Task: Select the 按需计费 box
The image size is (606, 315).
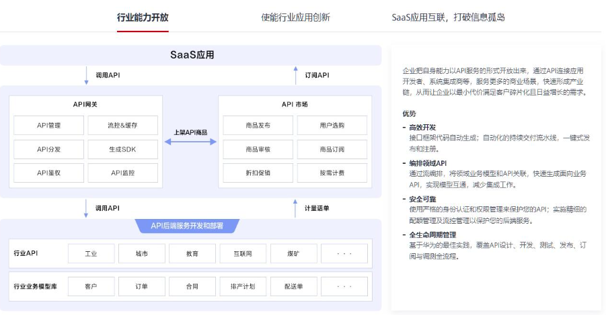Action: (x=332, y=173)
